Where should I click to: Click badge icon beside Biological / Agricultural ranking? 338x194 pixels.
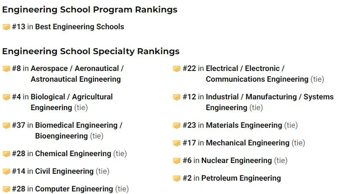click(x=6, y=97)
